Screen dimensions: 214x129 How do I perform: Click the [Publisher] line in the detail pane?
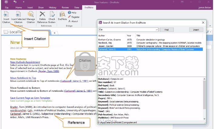point(113,118)
